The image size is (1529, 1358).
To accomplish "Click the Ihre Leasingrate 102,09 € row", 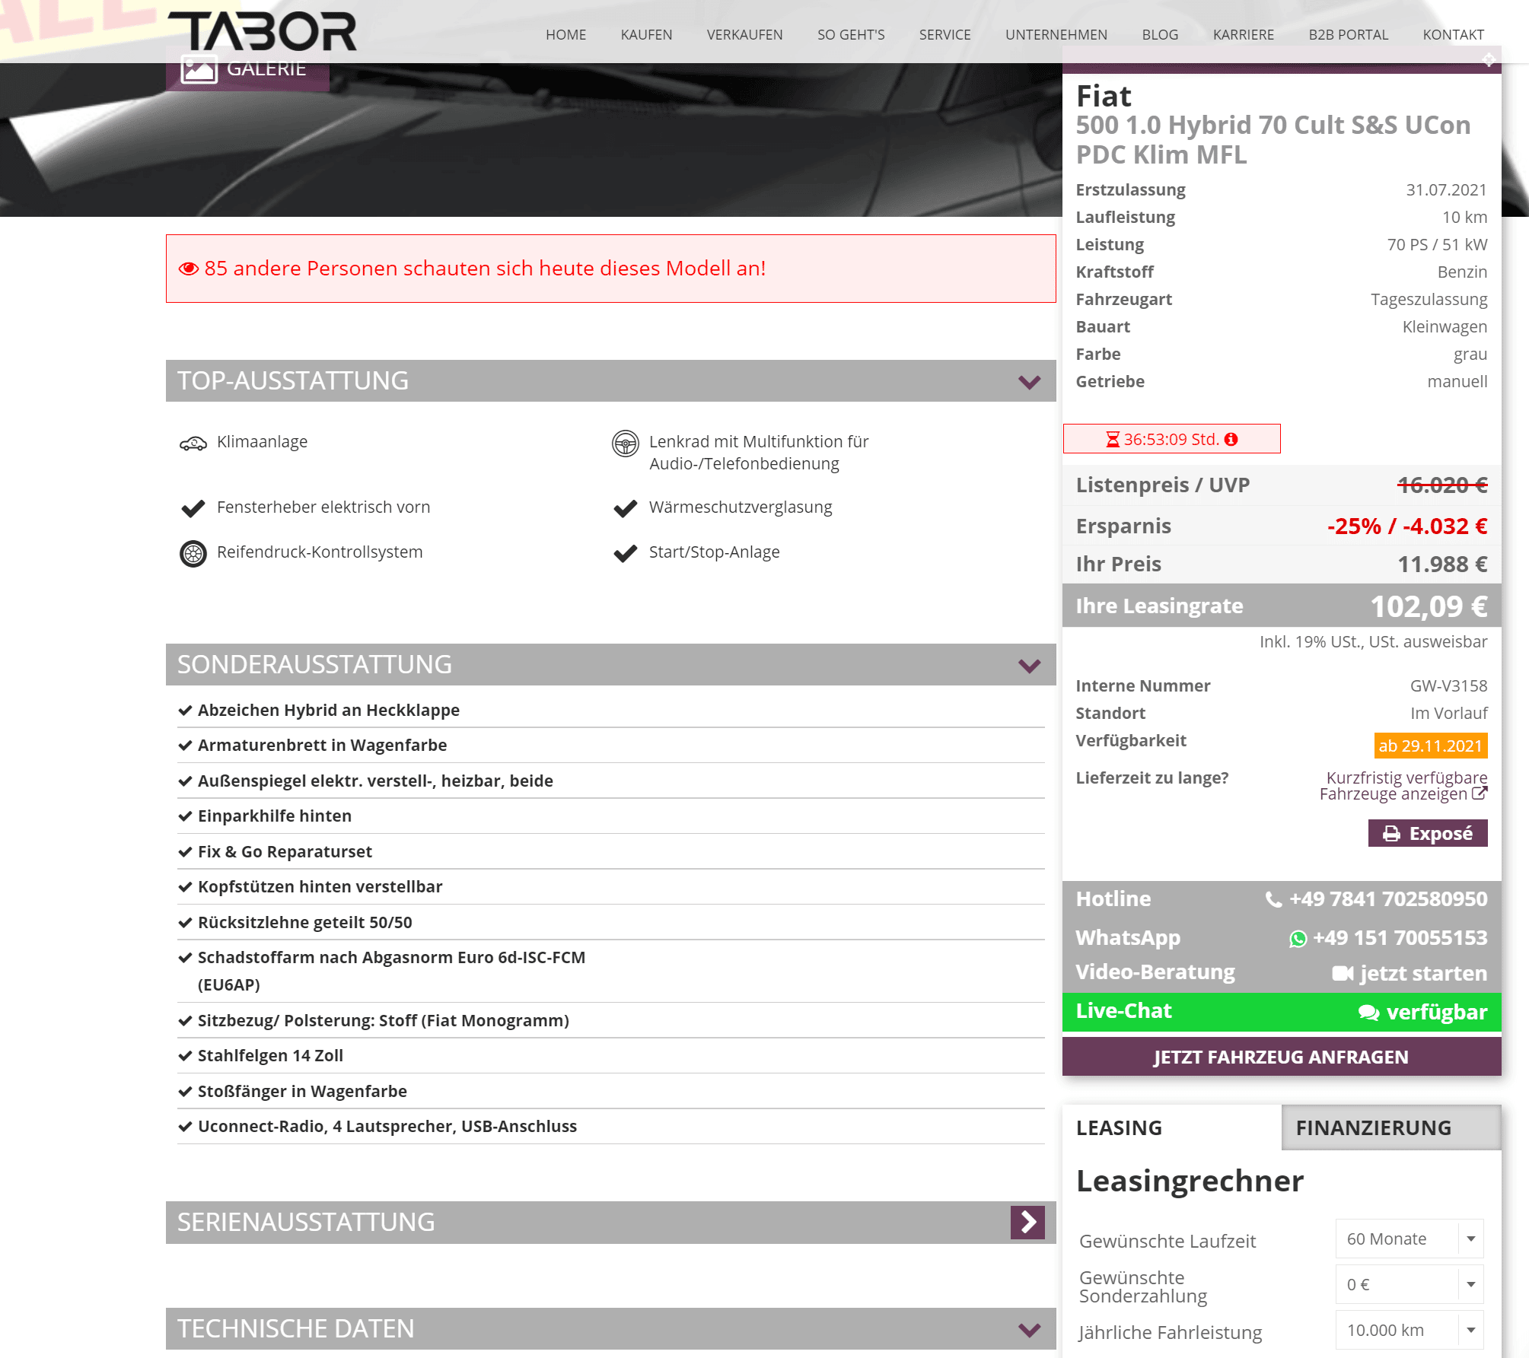I will coord(1282,606).
